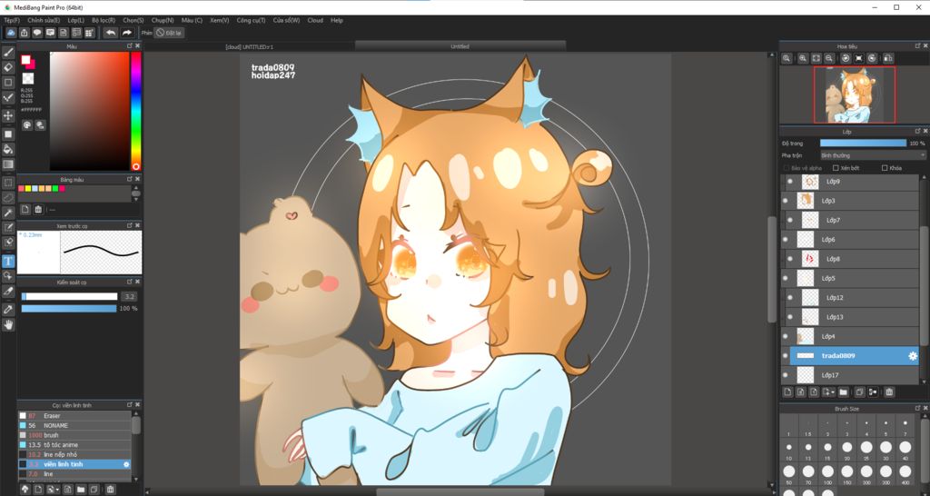Select the Eyedropper tool
The width and height of the screenshot is (930, 496).
click(x=8, y=309)
